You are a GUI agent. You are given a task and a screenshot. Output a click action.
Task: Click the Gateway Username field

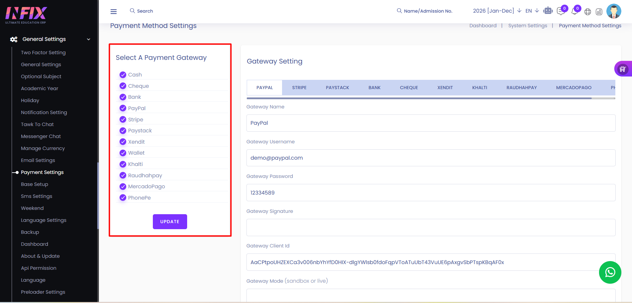(x=431, y=158)
